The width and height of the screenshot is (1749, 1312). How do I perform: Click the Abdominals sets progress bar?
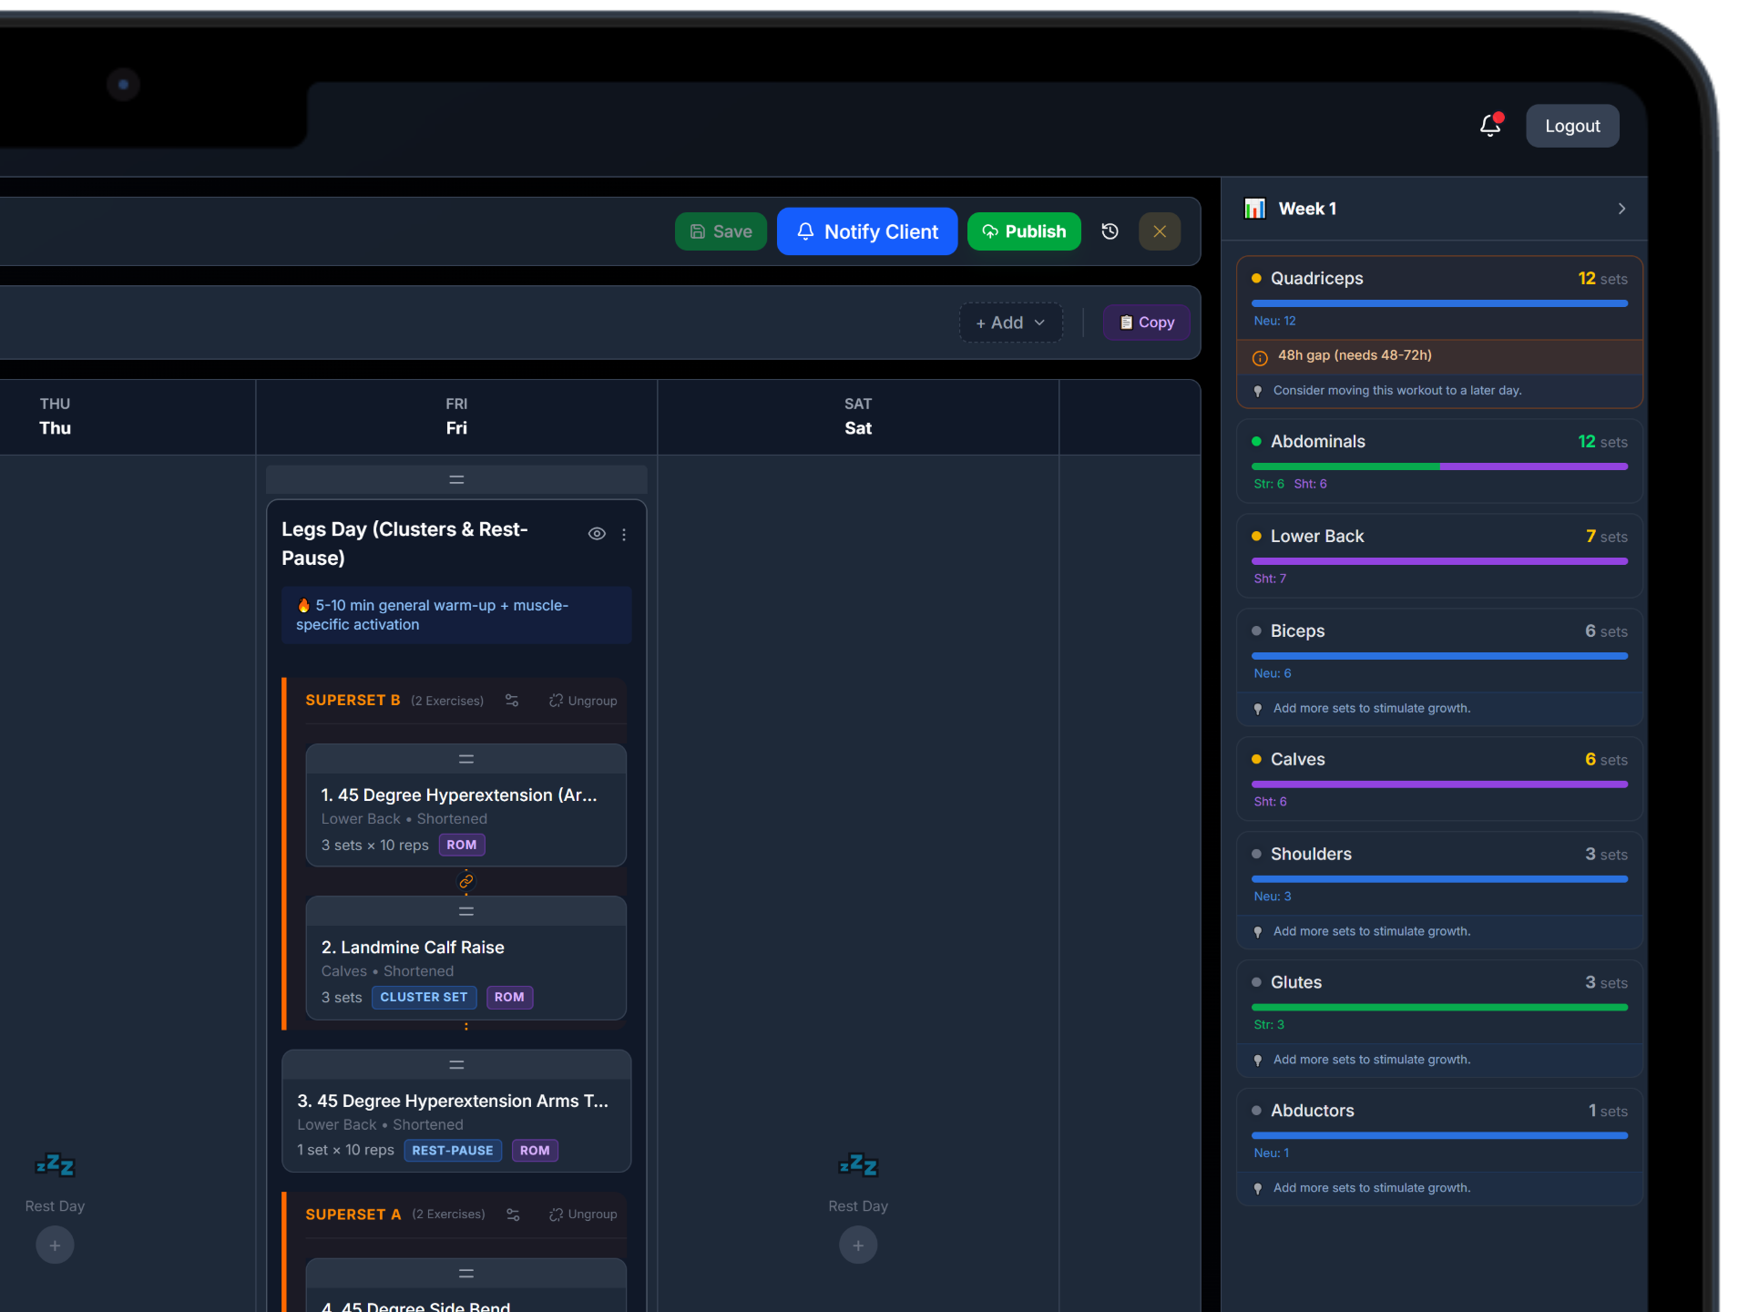tap(1439, 466)
